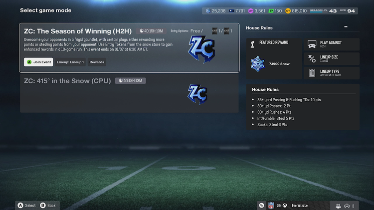Click the snowflake Snow currency icon in header
The width and height of the screenshot is (374, 210).
pyautogui.click(x=208, y=11)
